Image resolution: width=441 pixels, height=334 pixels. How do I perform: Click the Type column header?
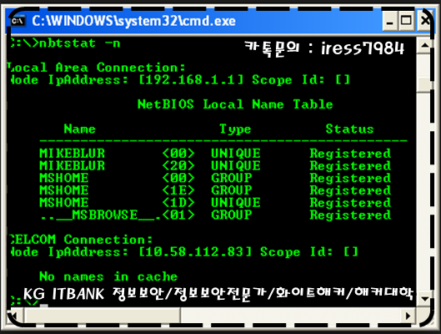(235, 129)
